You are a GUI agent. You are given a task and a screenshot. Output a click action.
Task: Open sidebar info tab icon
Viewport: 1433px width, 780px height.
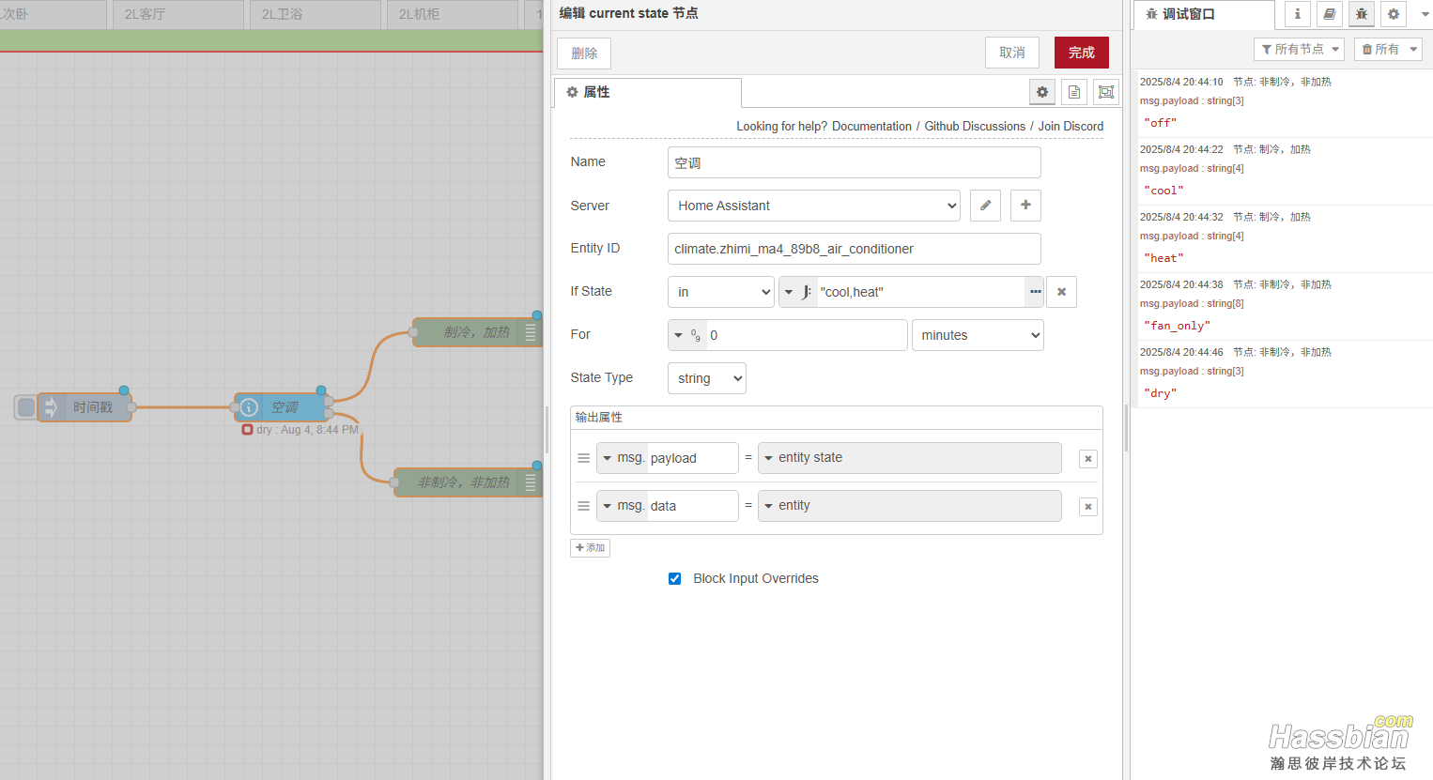coord(1298,14)
